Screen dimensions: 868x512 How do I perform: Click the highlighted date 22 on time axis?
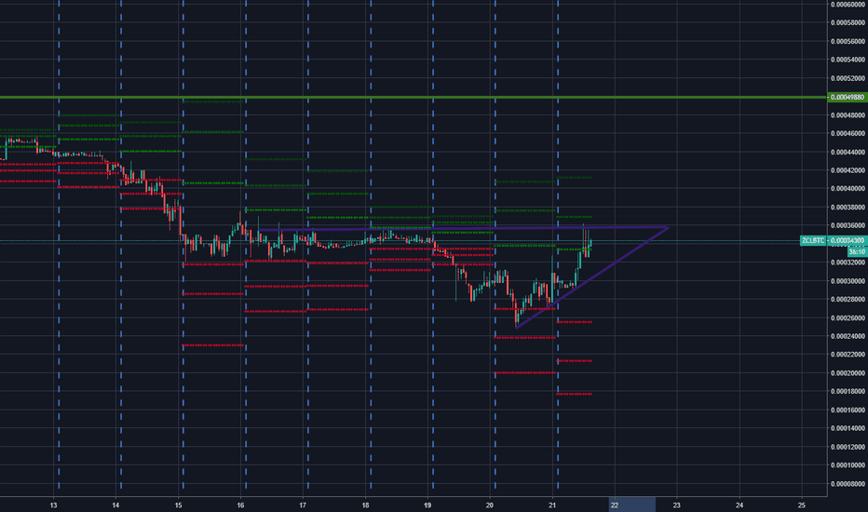point(615,505)
